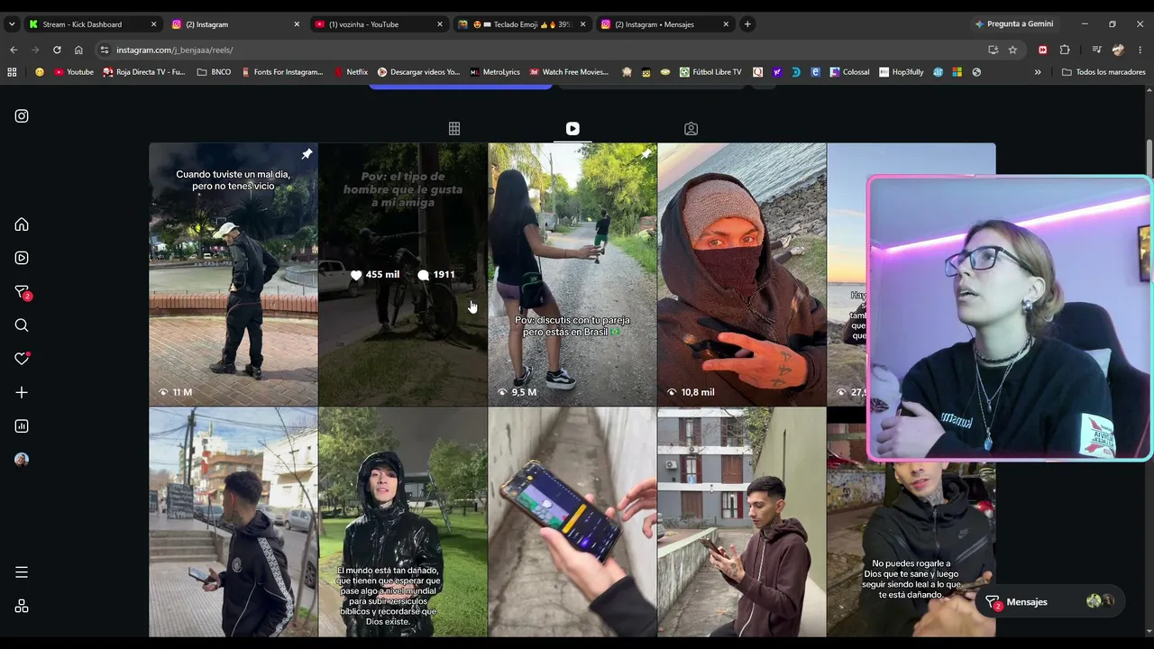Viewport: 1154px width, 649px height.
Task: Open the More hamburger menu
Action: coord(22,572)
